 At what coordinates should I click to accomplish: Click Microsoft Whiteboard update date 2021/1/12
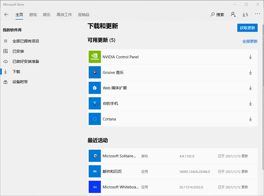[x=233, y=187]
